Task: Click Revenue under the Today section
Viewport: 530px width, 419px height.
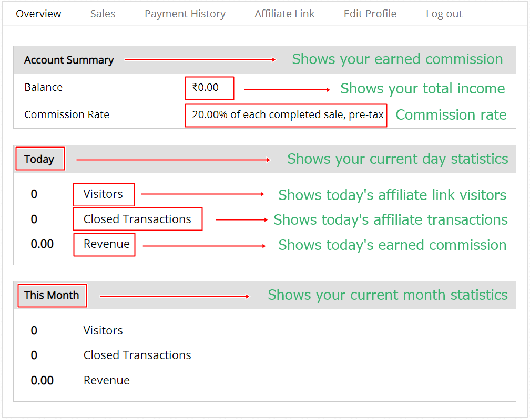Action: click(106, 244)
